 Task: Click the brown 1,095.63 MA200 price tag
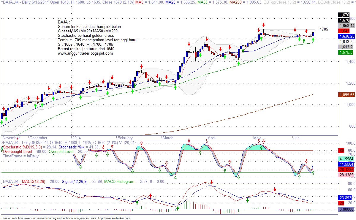pyautogui.click(x=347, y=95)
